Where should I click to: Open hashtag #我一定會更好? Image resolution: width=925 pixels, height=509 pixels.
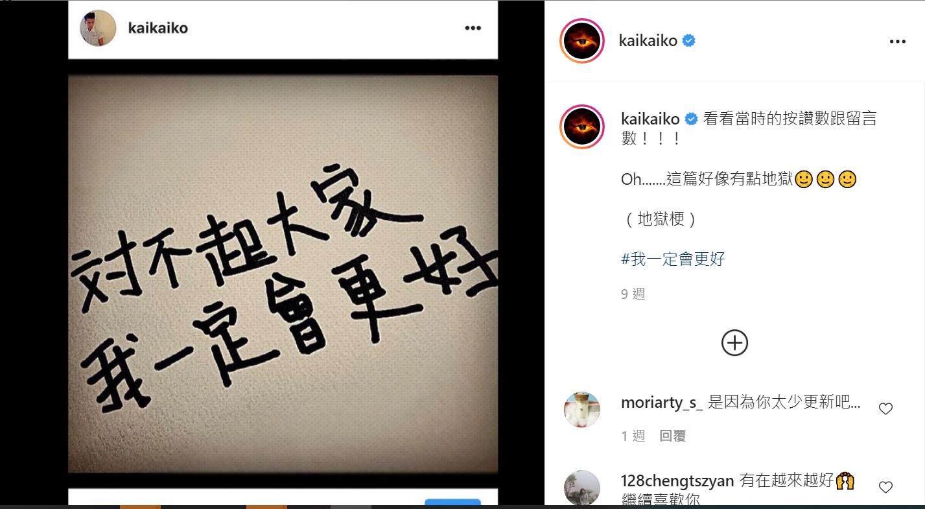673,259
